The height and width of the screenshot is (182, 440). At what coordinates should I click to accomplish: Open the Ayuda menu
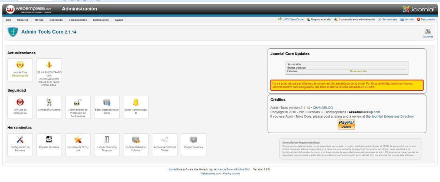coord(119,20)
